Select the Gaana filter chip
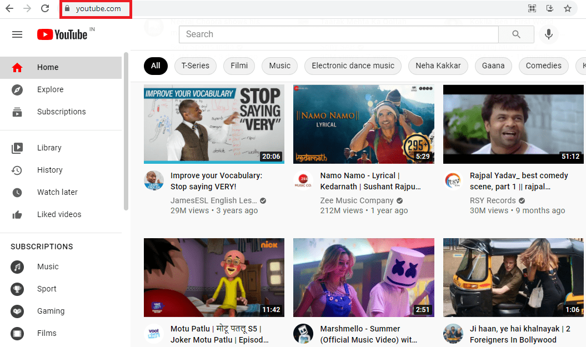The image size is (586, 347). coord(493,66)
